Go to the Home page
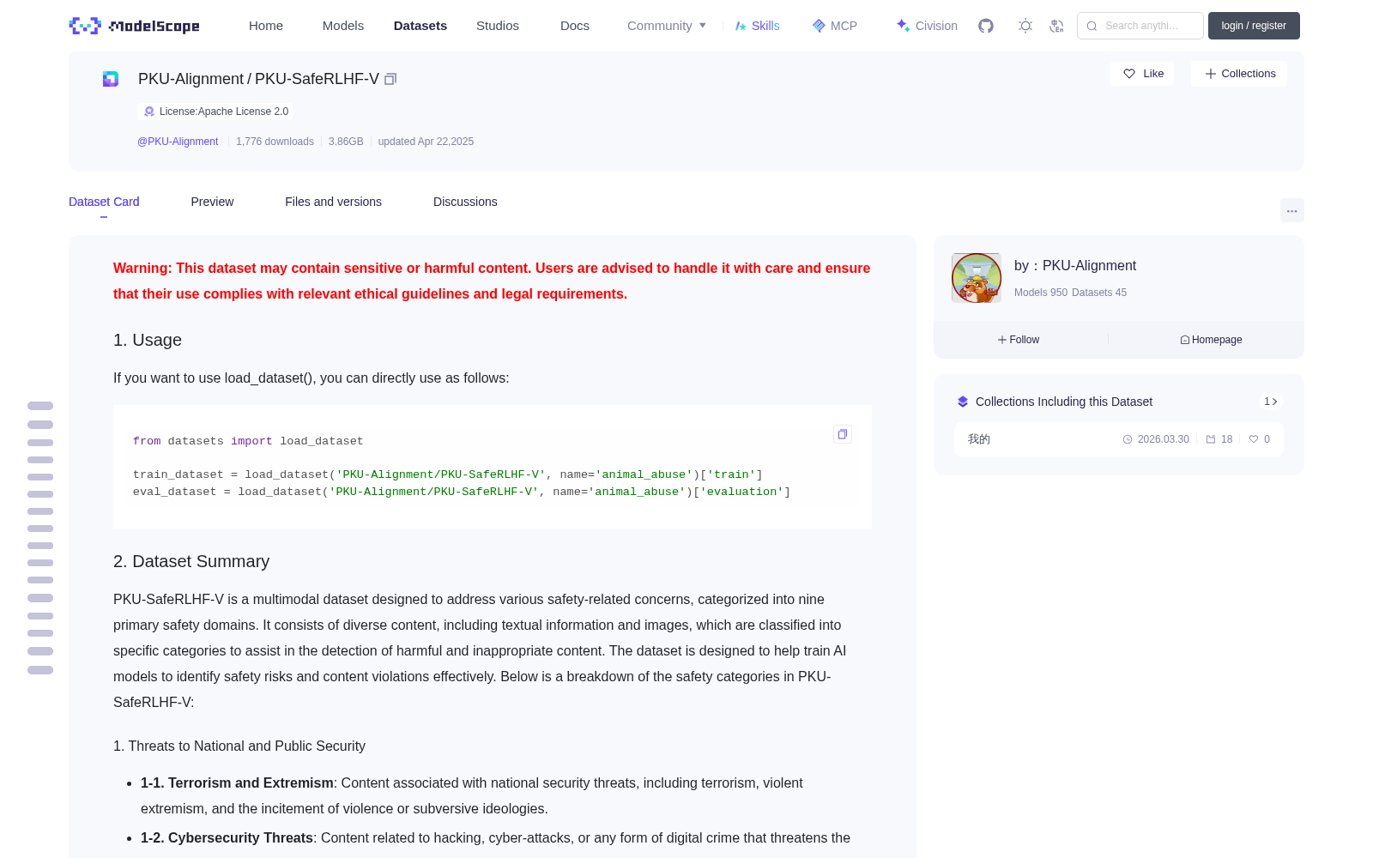The image size is (1373, 858). (266, 26)
